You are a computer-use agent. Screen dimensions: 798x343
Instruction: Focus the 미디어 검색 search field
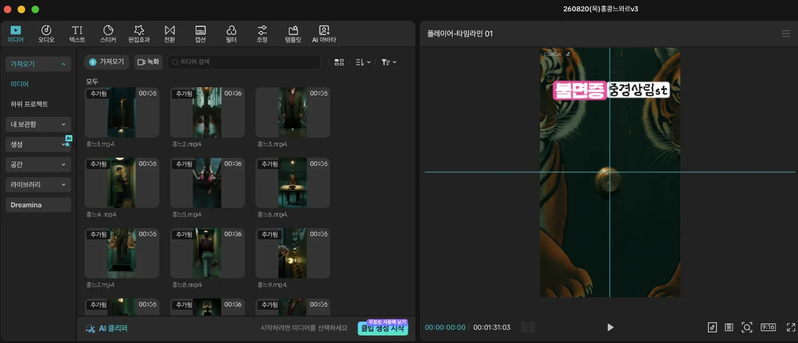click(x=244, y=62)
